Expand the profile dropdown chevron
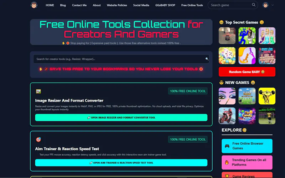Image resolution: width=285 pixels, height=178 pixels. [x=273, y=5]
